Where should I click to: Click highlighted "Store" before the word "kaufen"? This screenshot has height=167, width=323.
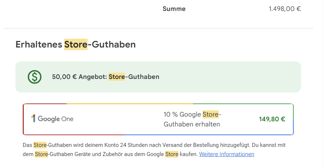(172, 154)
